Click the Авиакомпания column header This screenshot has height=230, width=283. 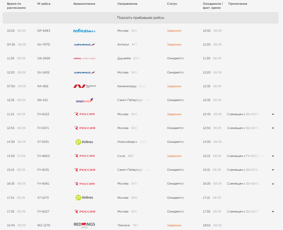(84, 4)
